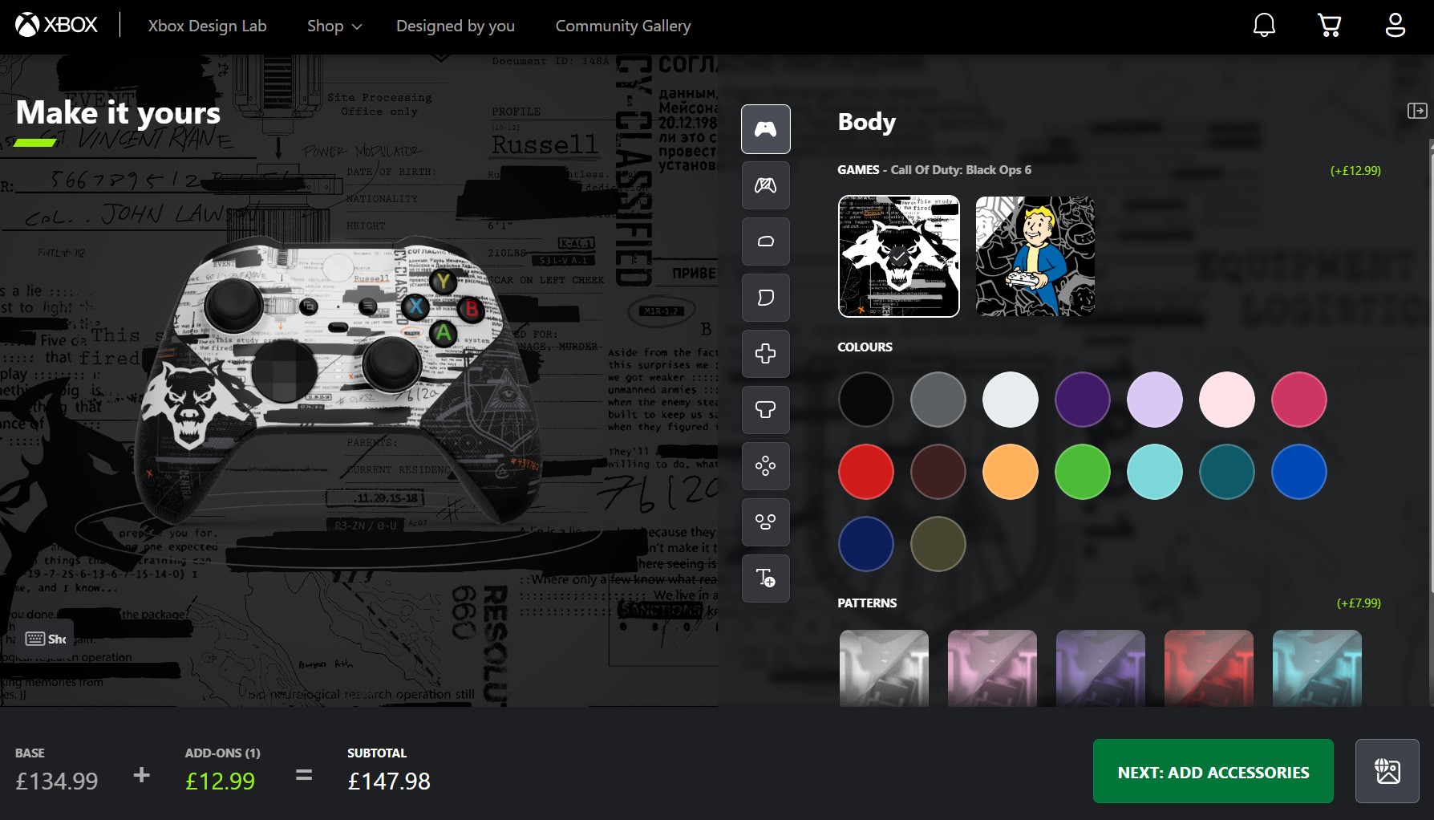Open the shopping cart
The width and height of the screenshot is (1434, 820).
pos(1330,25)
